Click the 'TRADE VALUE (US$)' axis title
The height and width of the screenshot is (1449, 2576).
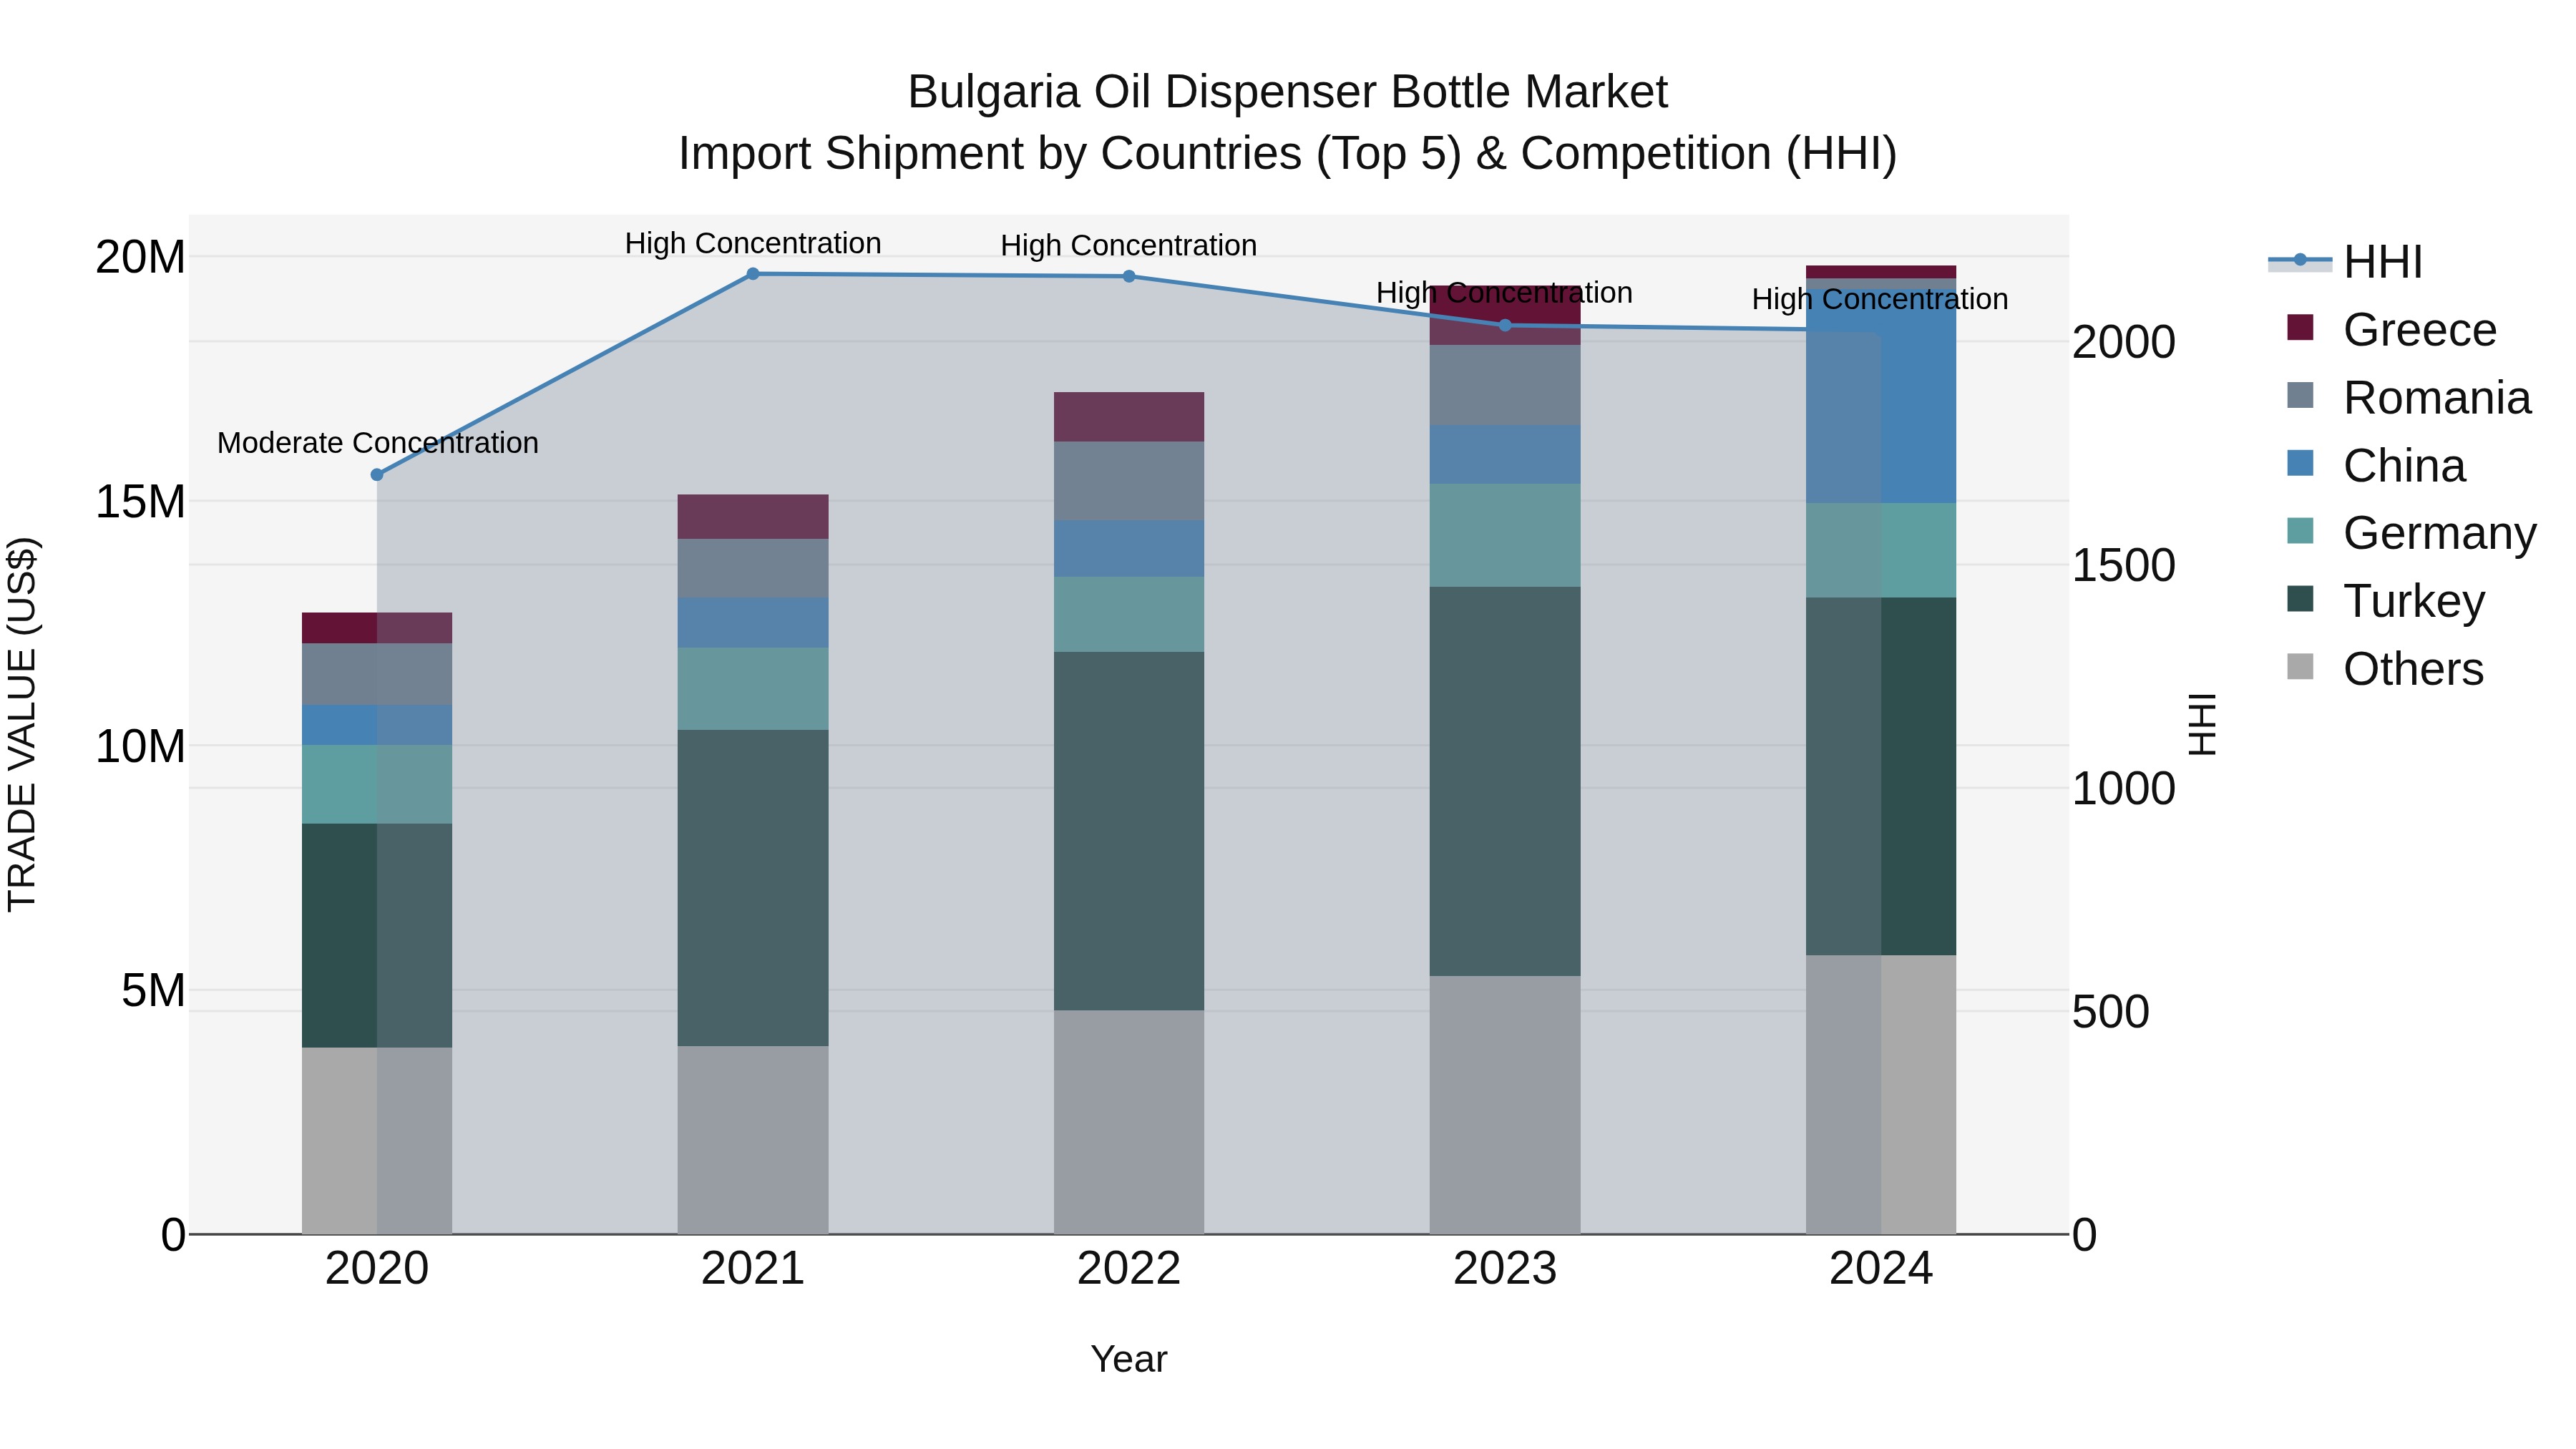[22, 724]
